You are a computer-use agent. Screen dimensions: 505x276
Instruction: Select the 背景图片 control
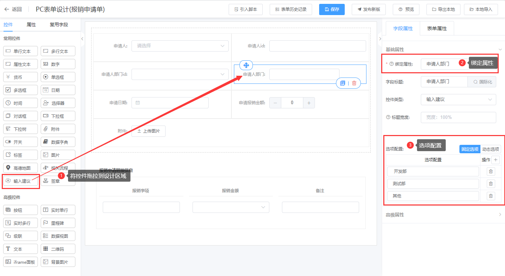point(58,262)
